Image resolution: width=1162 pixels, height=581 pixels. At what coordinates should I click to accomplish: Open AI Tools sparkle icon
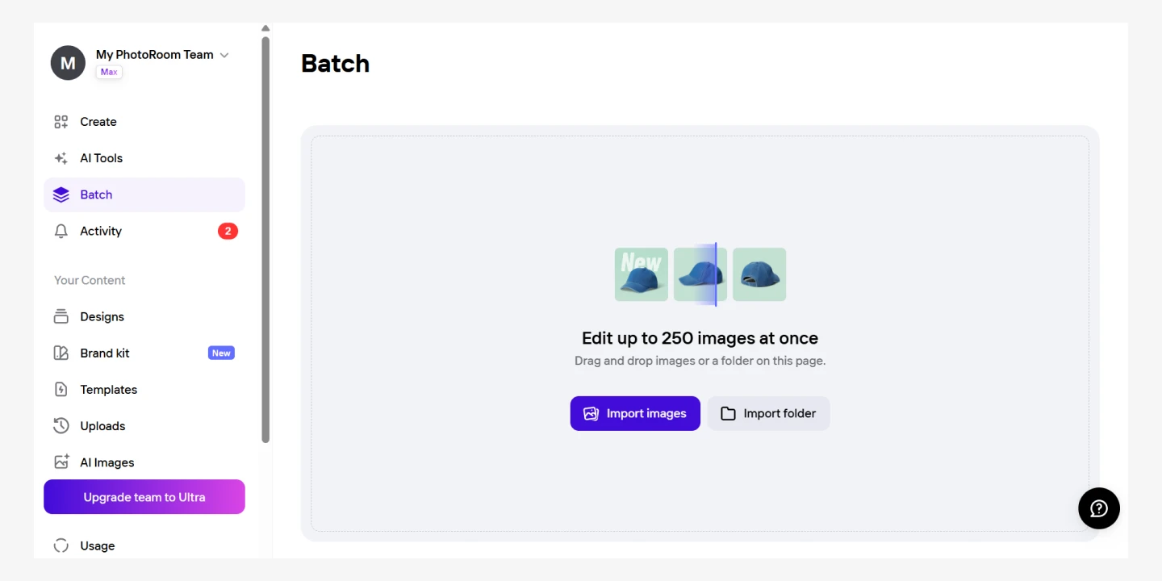[x=61, y=158]
